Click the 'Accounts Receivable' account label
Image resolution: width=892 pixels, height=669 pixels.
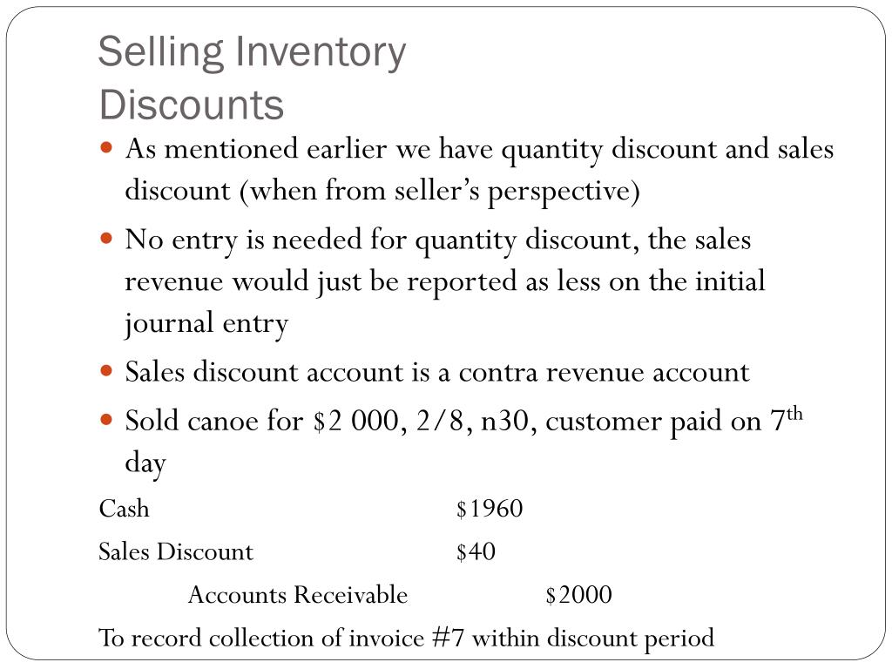[x=298, y=595]
